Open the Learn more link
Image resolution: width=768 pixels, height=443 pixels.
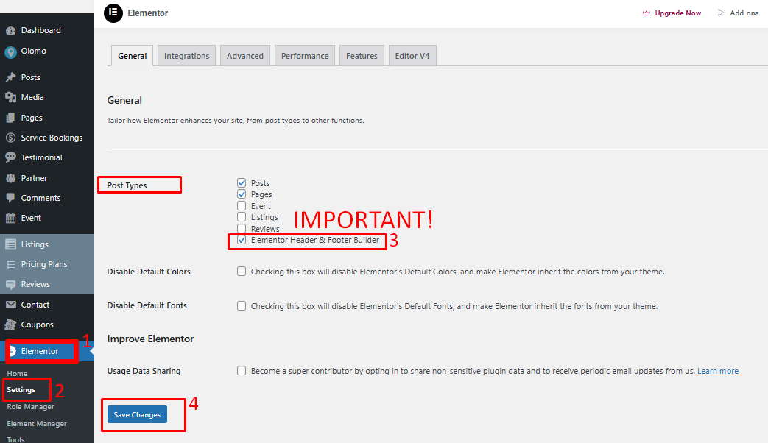point(717,372)
